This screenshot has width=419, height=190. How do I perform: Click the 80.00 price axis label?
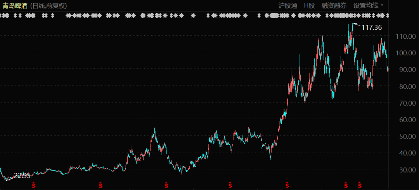(403, 86)
